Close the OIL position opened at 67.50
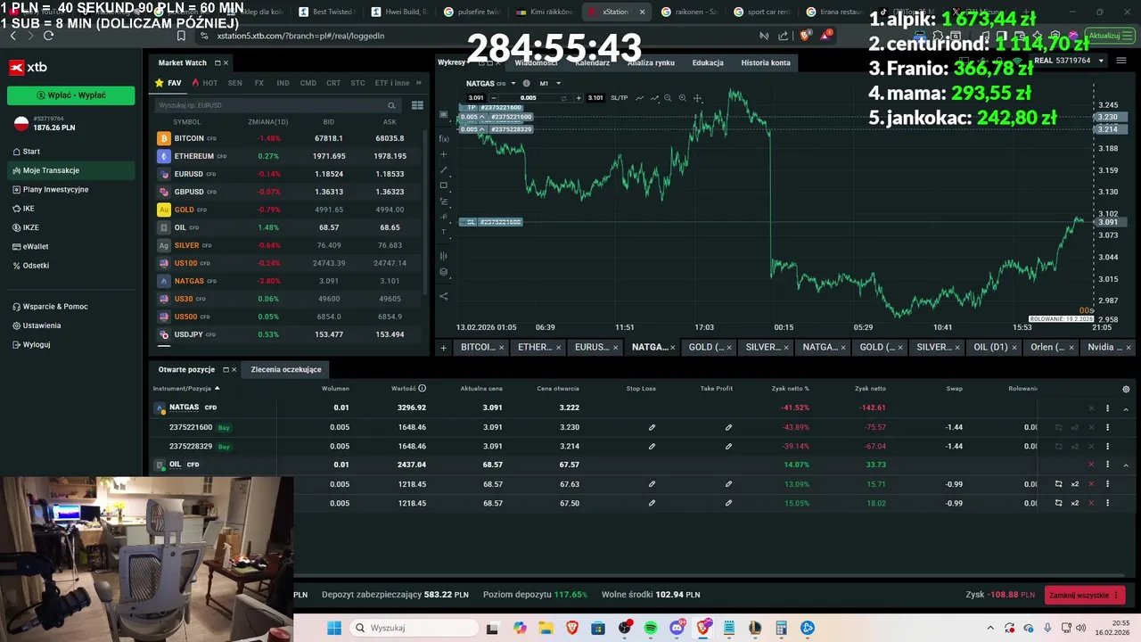Image resolution: width=1141 pixels, height=642 pixels. coord(1091,503)
